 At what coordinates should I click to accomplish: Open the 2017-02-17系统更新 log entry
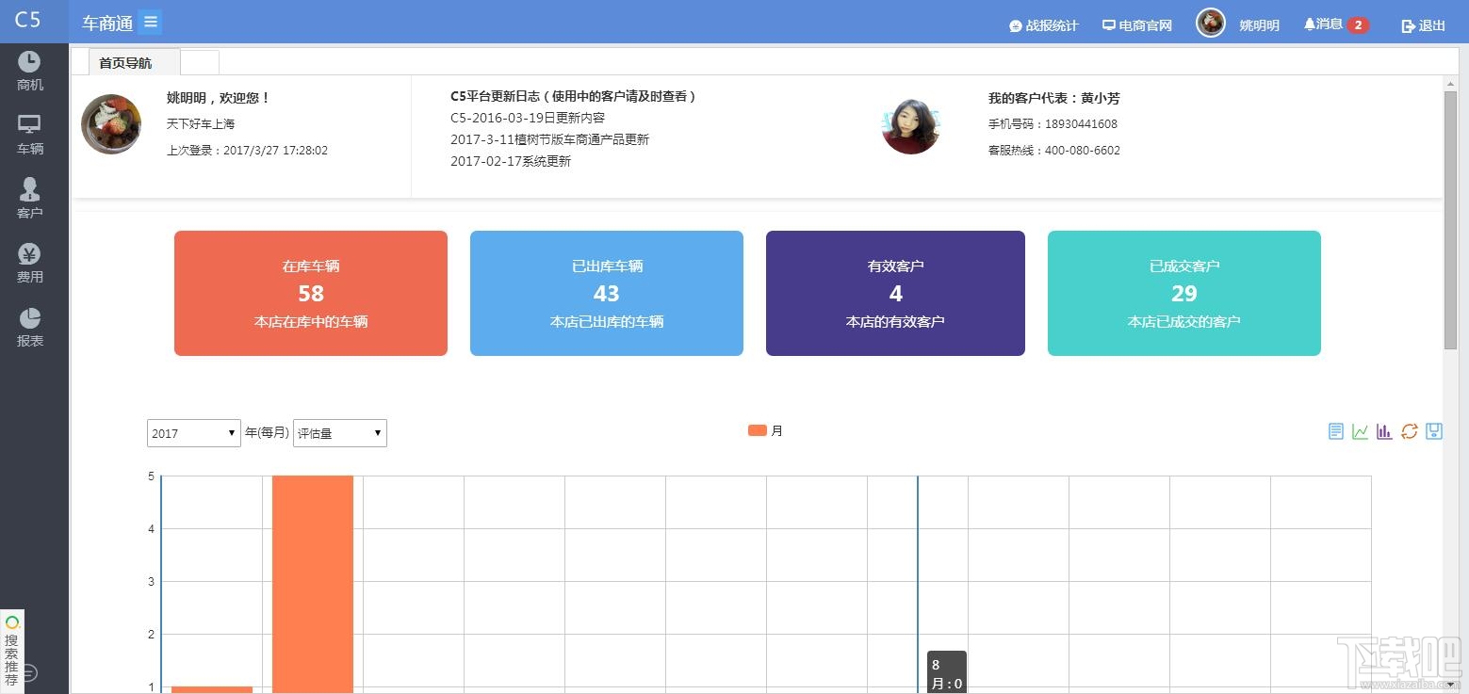coord(511,161)
